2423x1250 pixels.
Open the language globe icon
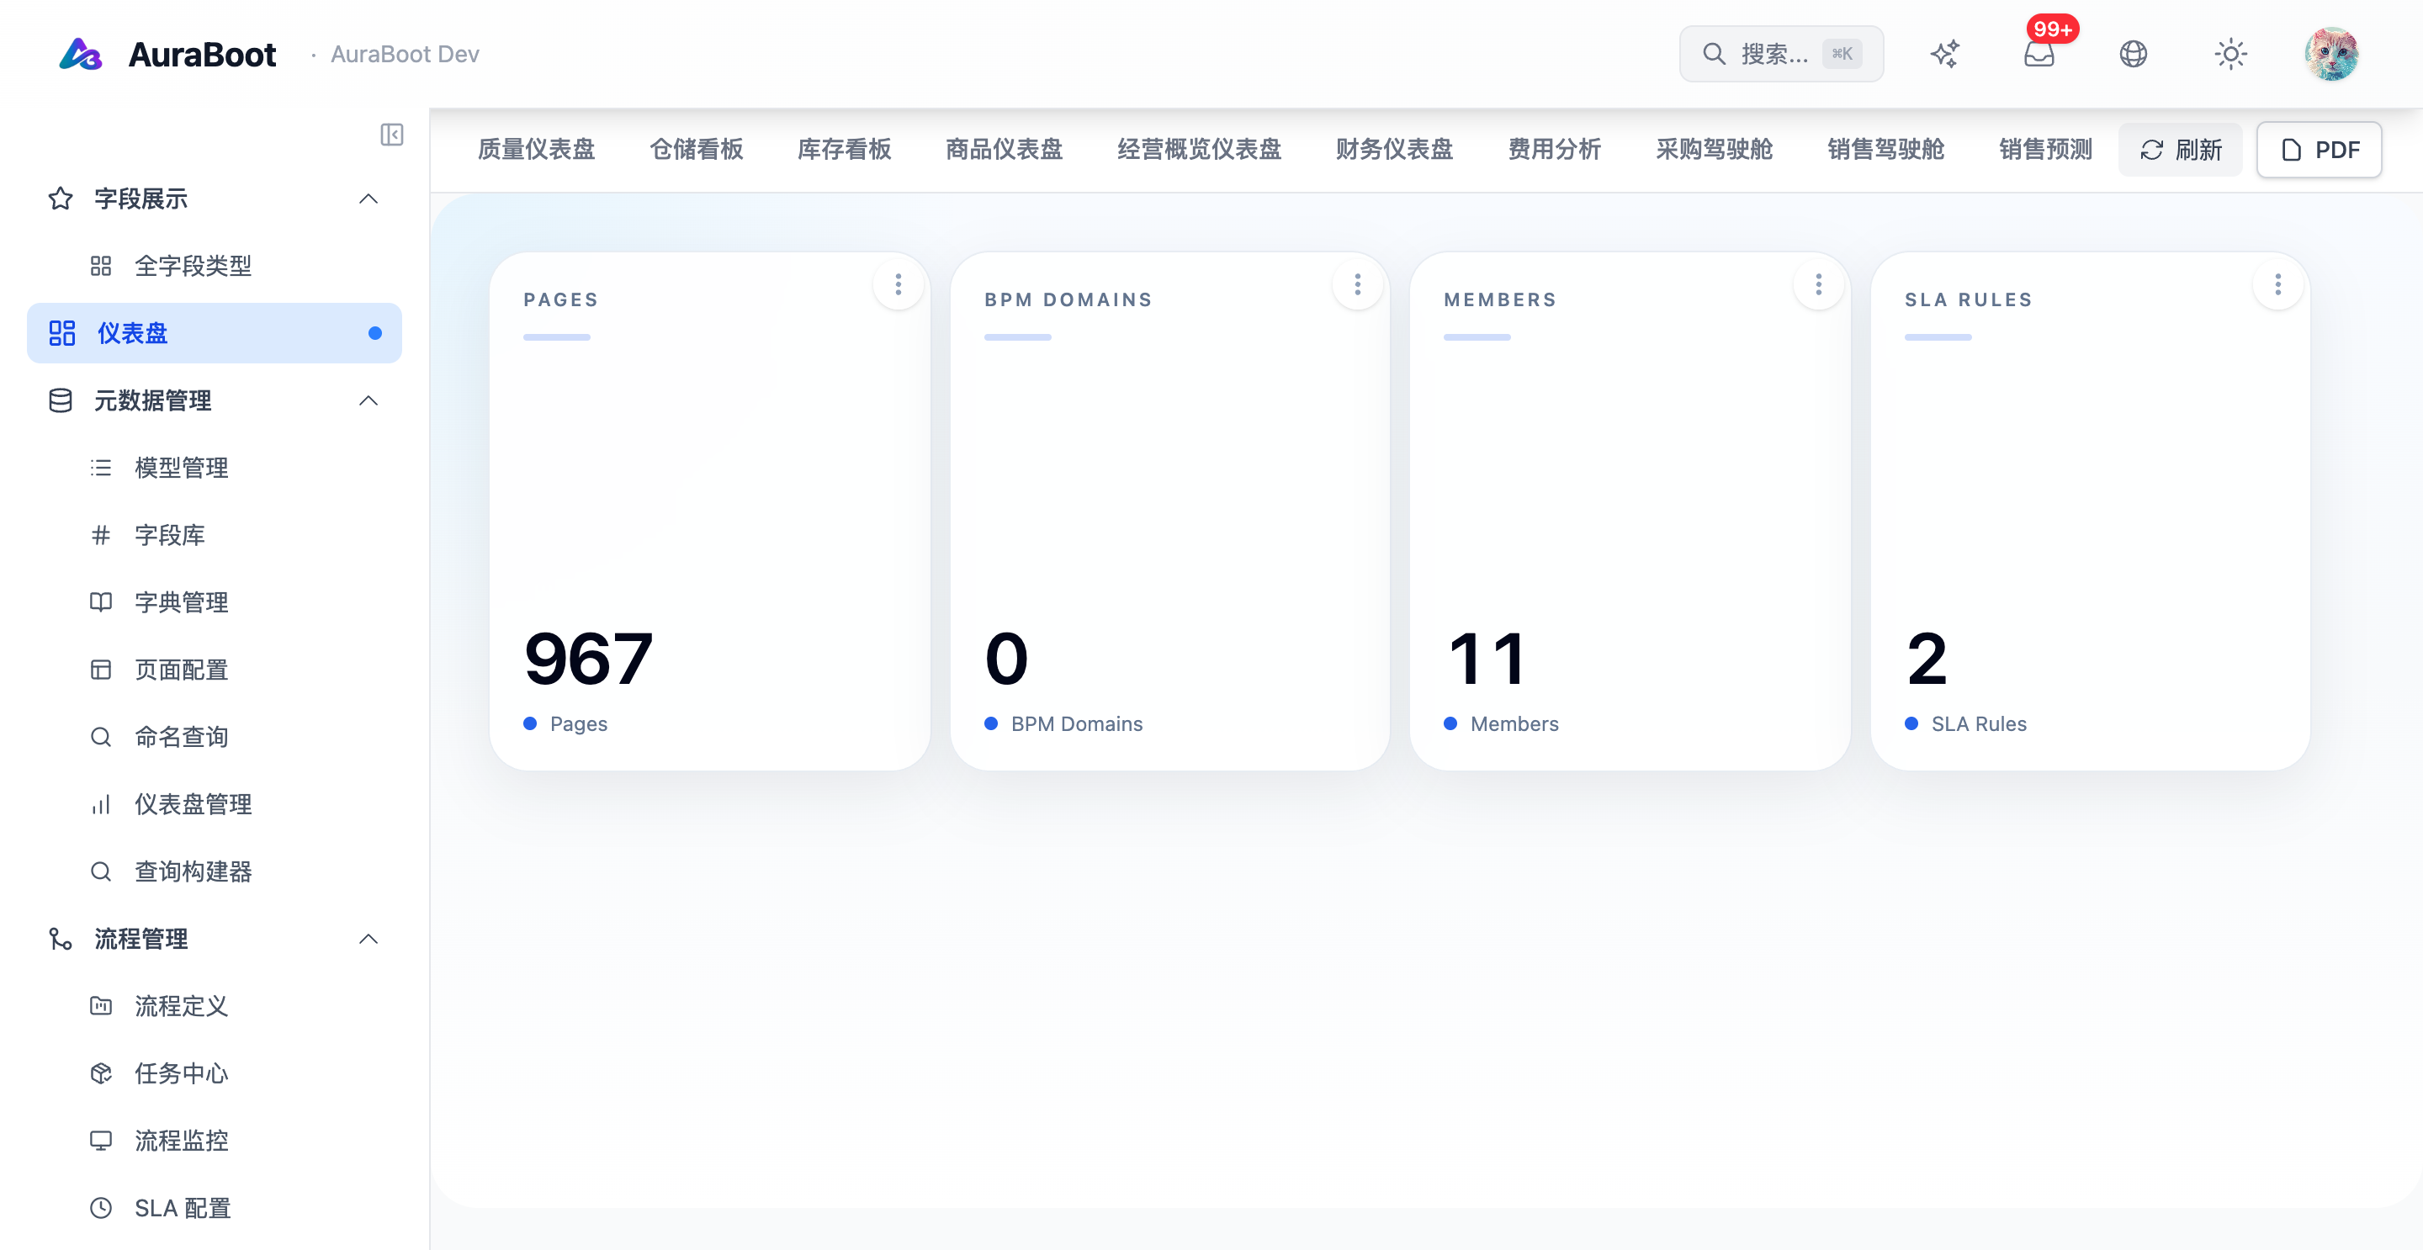tap(2133, 54)
